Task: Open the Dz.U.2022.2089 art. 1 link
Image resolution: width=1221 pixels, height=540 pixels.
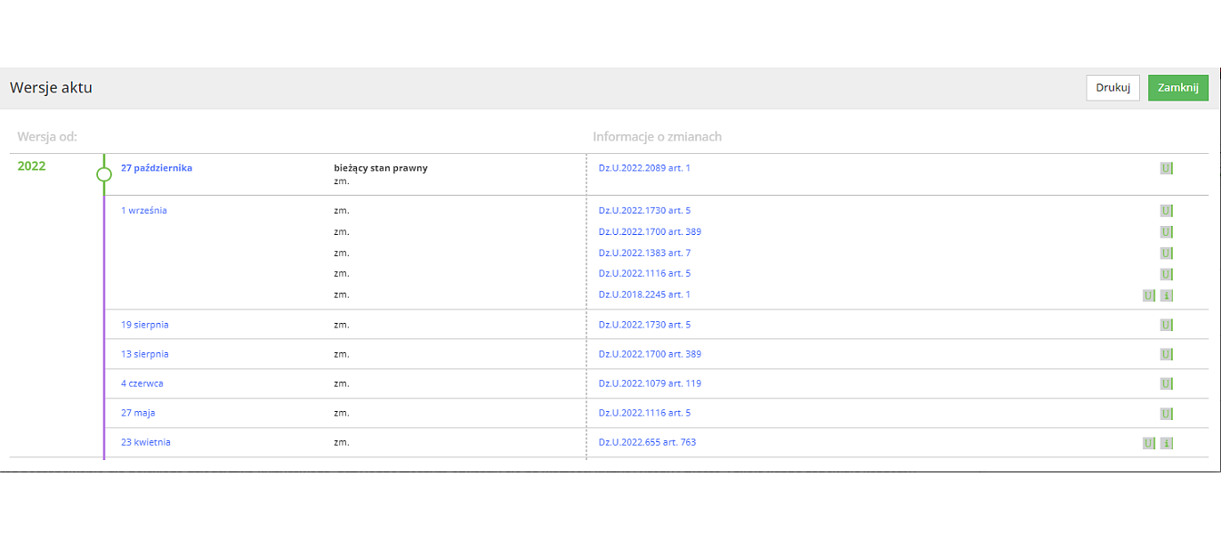Action: click(644, 168)
